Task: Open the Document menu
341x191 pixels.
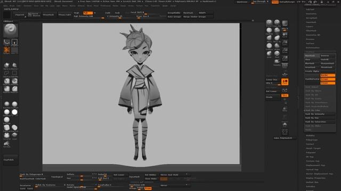Action: (27, 6)
